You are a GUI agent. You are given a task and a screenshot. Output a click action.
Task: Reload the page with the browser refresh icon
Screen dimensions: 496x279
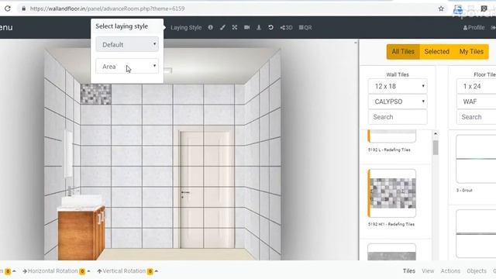[8, 9]
